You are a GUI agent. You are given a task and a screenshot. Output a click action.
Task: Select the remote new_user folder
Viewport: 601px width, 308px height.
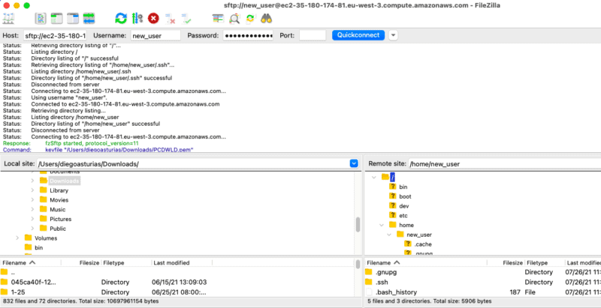coord(419,235)
